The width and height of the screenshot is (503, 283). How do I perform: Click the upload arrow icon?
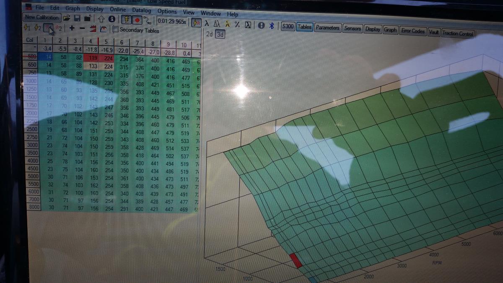coord(101,19)
